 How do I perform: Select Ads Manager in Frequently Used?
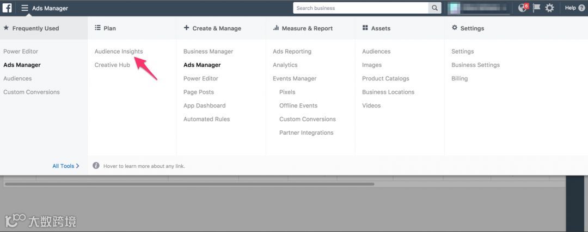22,65
